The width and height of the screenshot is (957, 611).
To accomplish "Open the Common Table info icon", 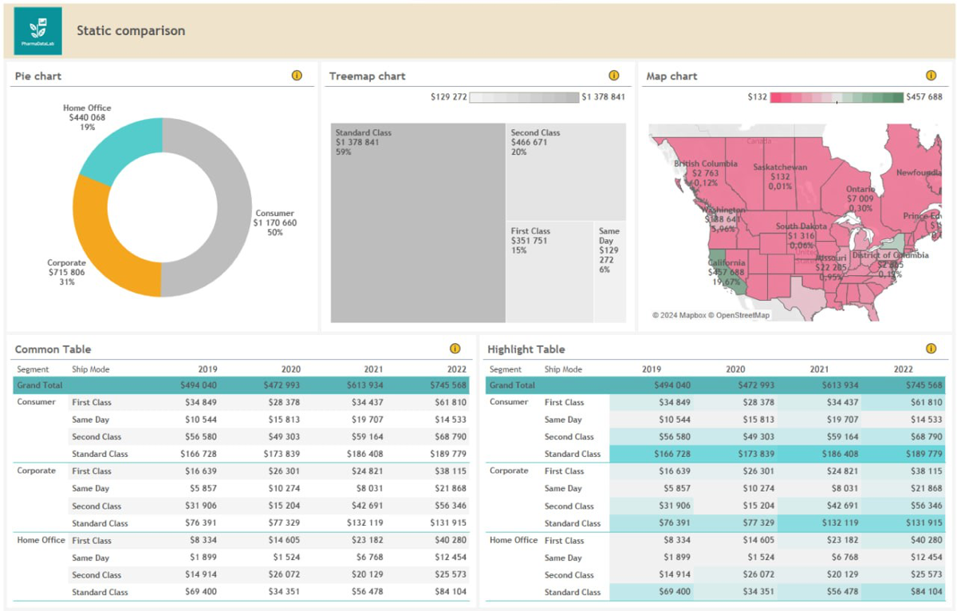I will point(455,349).
